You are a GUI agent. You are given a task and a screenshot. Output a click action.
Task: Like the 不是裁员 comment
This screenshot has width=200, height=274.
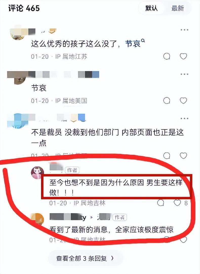[183, 155]
